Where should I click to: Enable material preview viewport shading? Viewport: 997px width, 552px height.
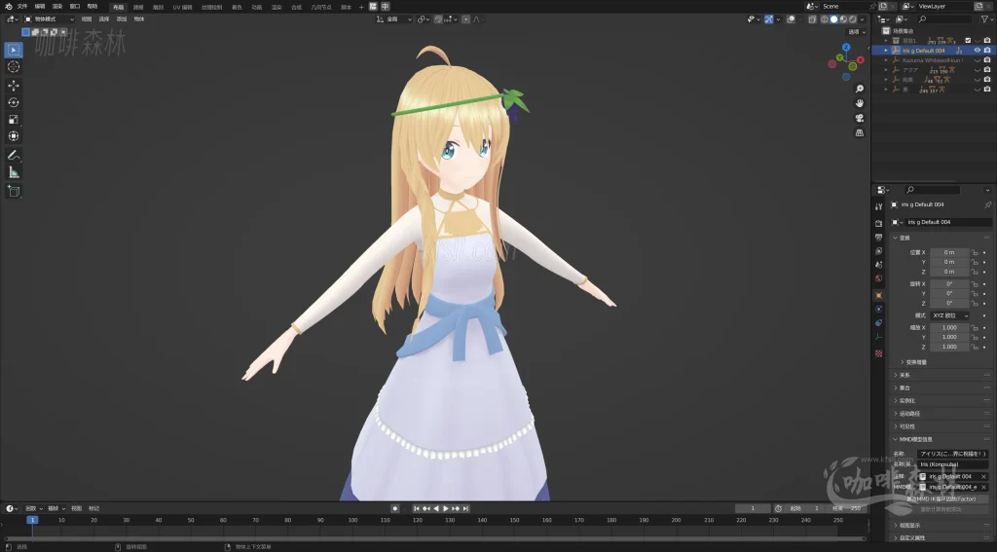[844, 19]
